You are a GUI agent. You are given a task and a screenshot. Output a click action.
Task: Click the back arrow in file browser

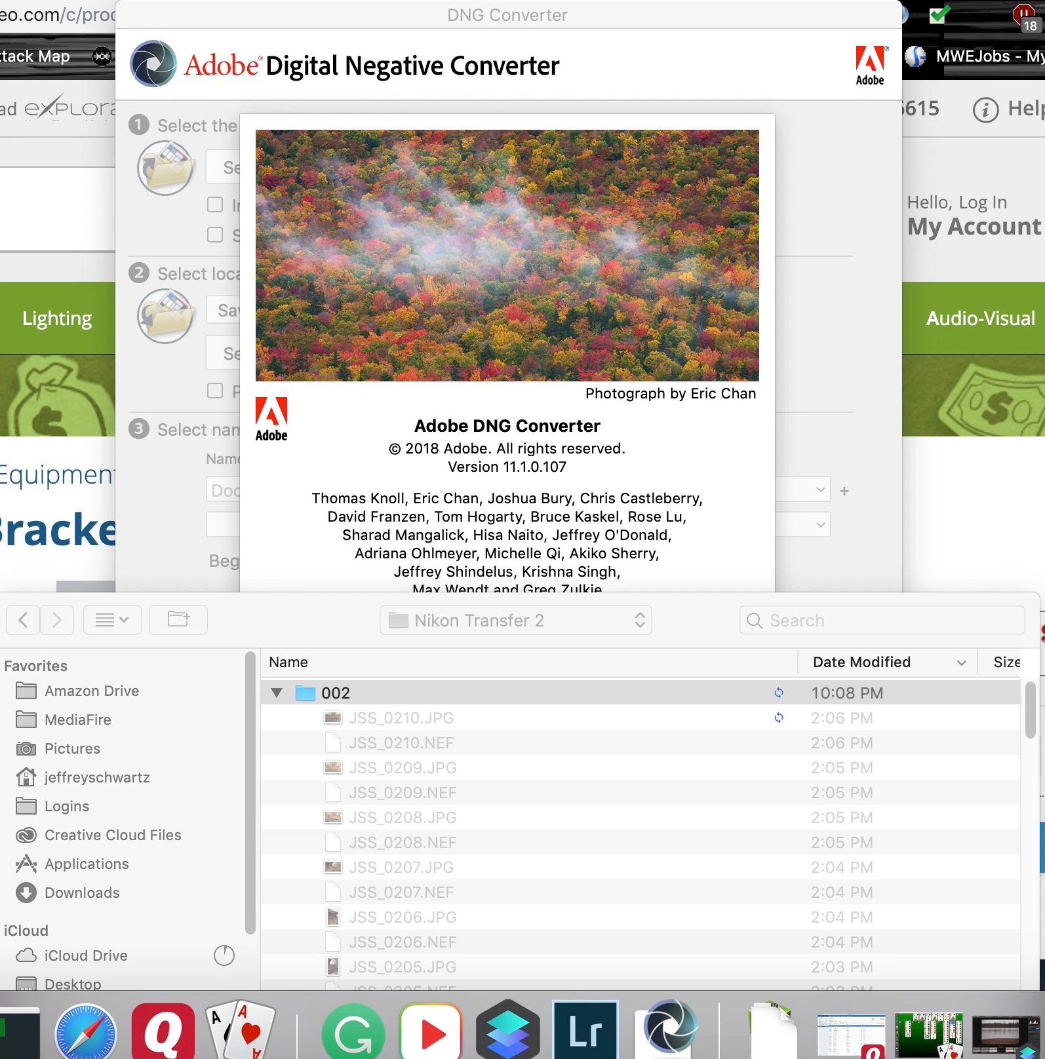24,620
